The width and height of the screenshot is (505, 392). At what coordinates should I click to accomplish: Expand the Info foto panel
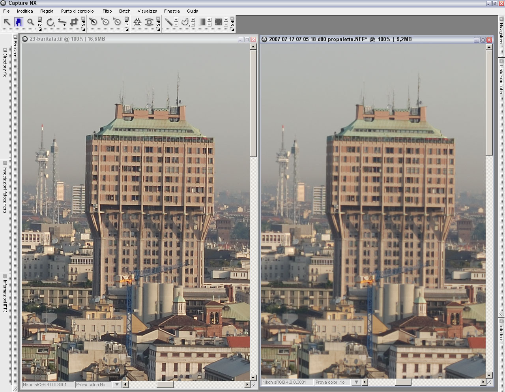(501, 321)
